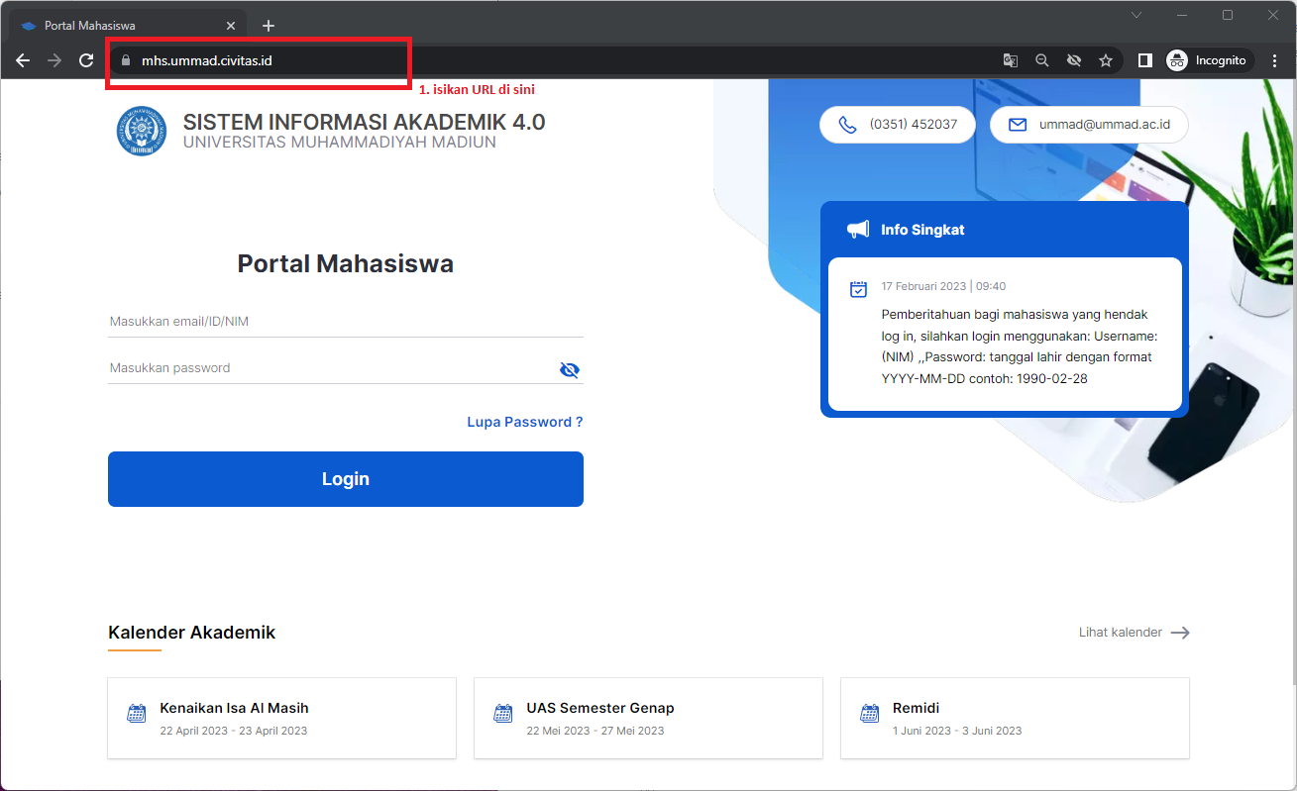Open the Lupa Password link
This screenshot has width=1297, height=791.
click(x=524, y=422)
